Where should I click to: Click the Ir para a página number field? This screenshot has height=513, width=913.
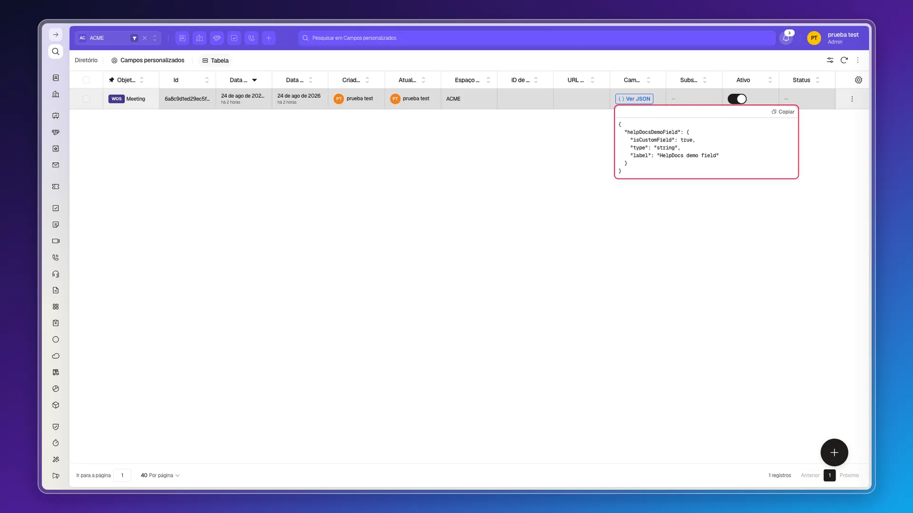122,475
